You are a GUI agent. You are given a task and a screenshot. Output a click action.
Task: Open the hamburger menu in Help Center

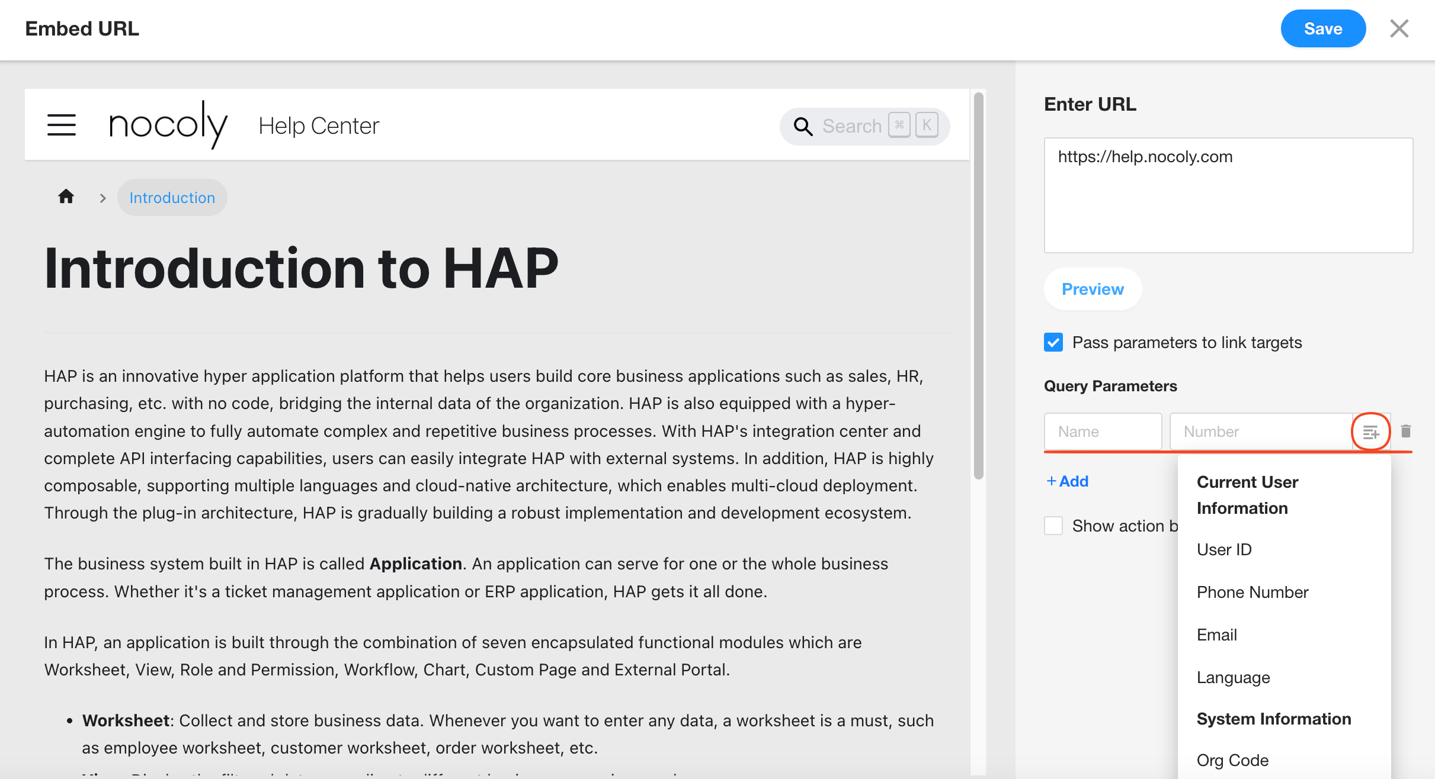[62, 125]
